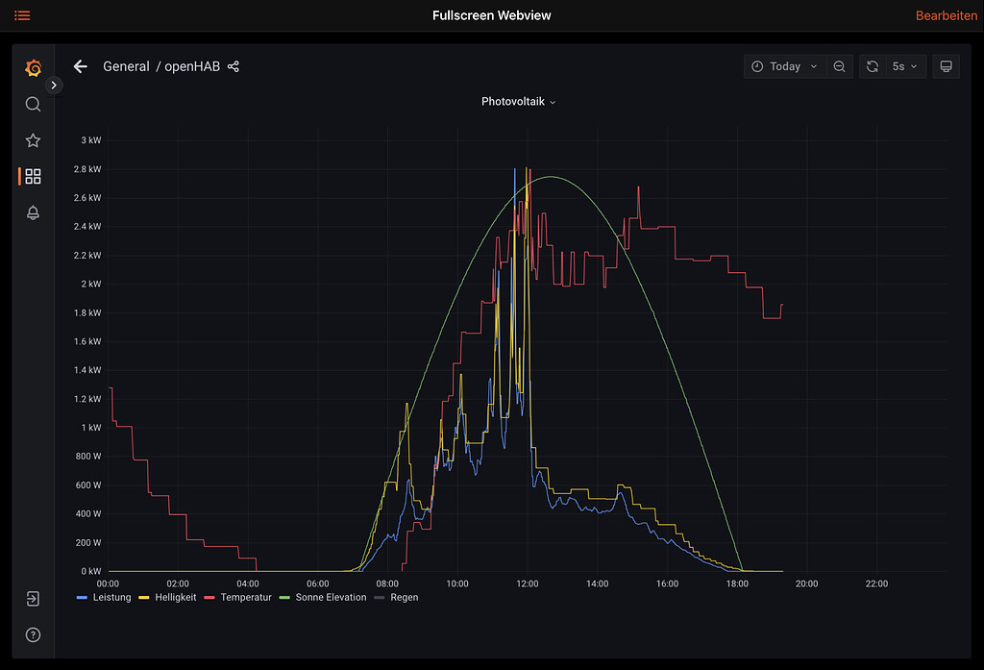
Task: Open the 5s refresh interval dropdown
Action: pyautogui.click(x=904, y=66)
